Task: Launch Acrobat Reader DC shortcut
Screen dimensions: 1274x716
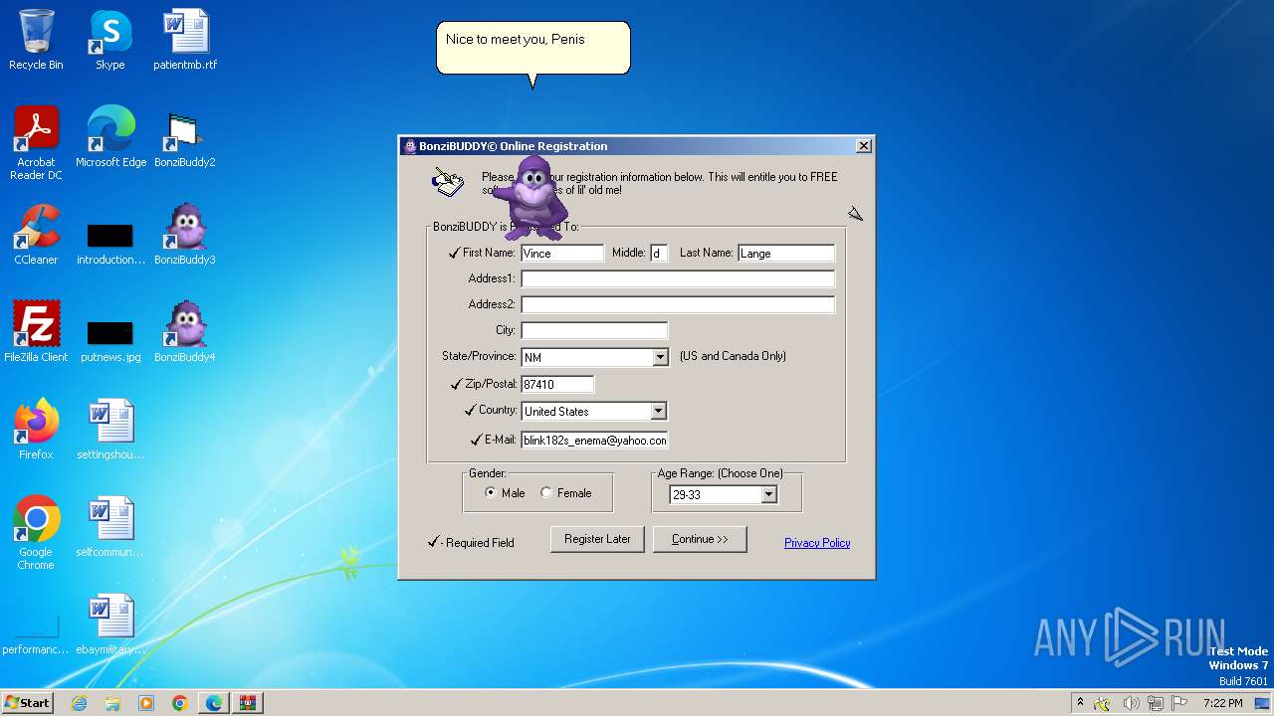Action: click(36, 143)
